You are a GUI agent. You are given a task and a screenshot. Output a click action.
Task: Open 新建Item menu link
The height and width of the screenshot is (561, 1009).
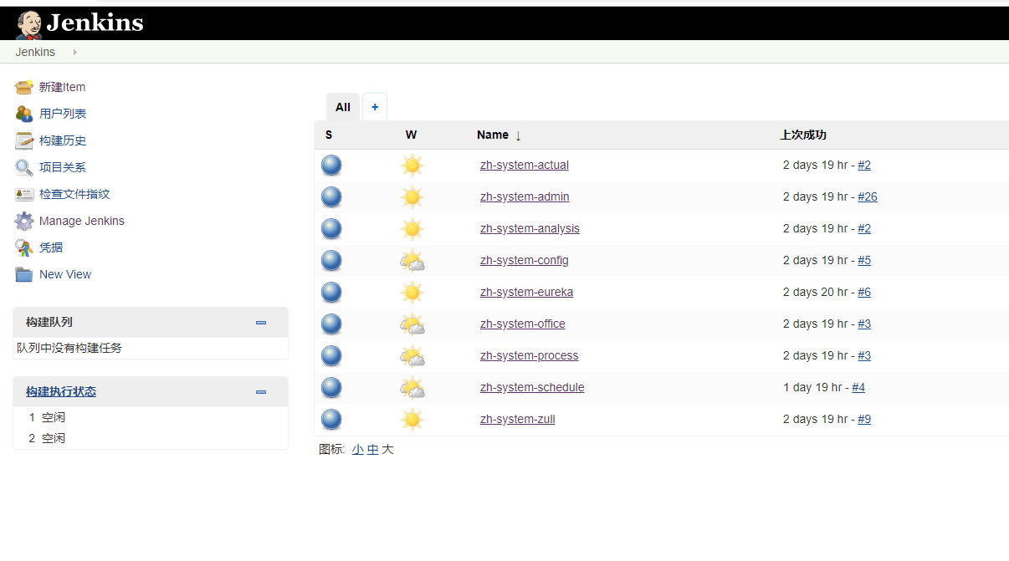point(62,87)
